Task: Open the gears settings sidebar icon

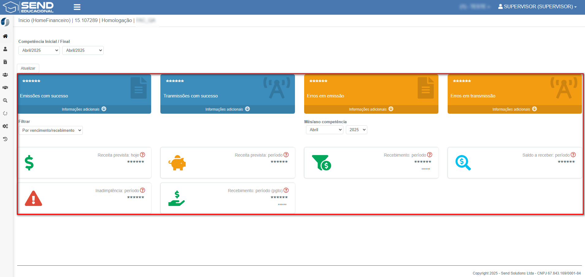Action: [5, 126]
